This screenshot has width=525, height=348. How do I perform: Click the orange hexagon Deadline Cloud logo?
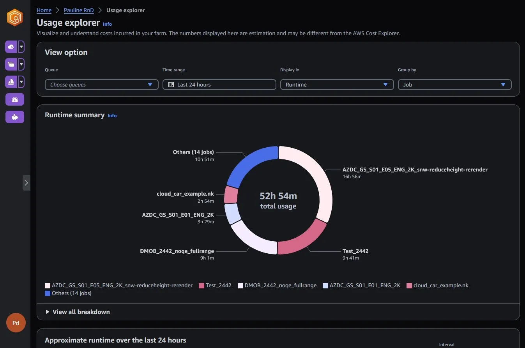pos(15,18)
